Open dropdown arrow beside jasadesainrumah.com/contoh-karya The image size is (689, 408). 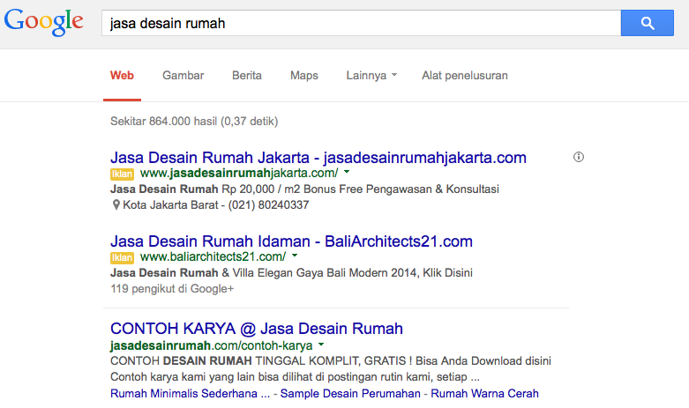[321, 345]
